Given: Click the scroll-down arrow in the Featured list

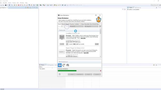Looking at the screenshot, I should pyautogui.click(x=100, y=56).
